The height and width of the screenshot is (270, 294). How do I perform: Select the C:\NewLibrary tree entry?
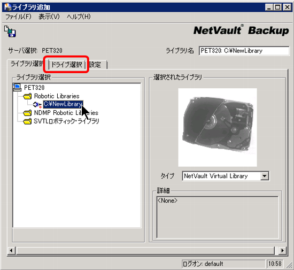[63, 104]
